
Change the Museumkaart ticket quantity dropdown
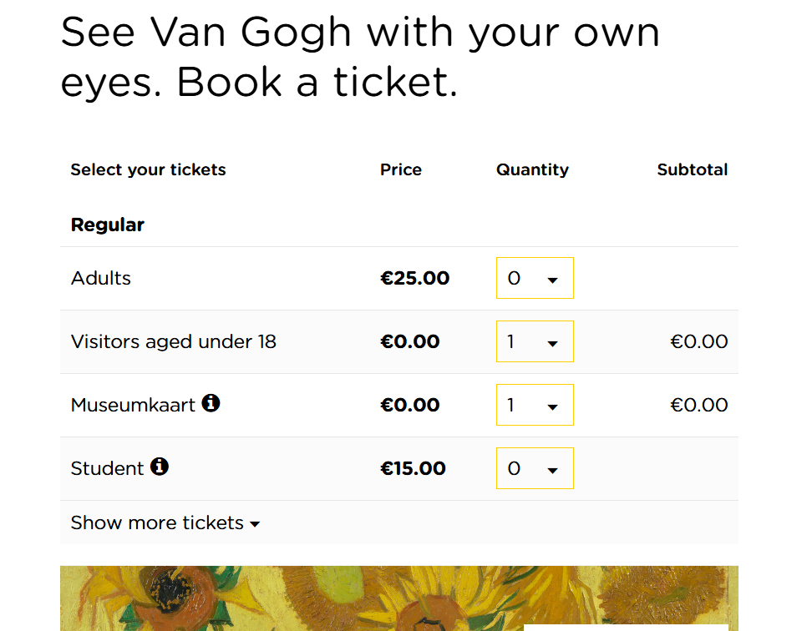[x=535, y=405]
